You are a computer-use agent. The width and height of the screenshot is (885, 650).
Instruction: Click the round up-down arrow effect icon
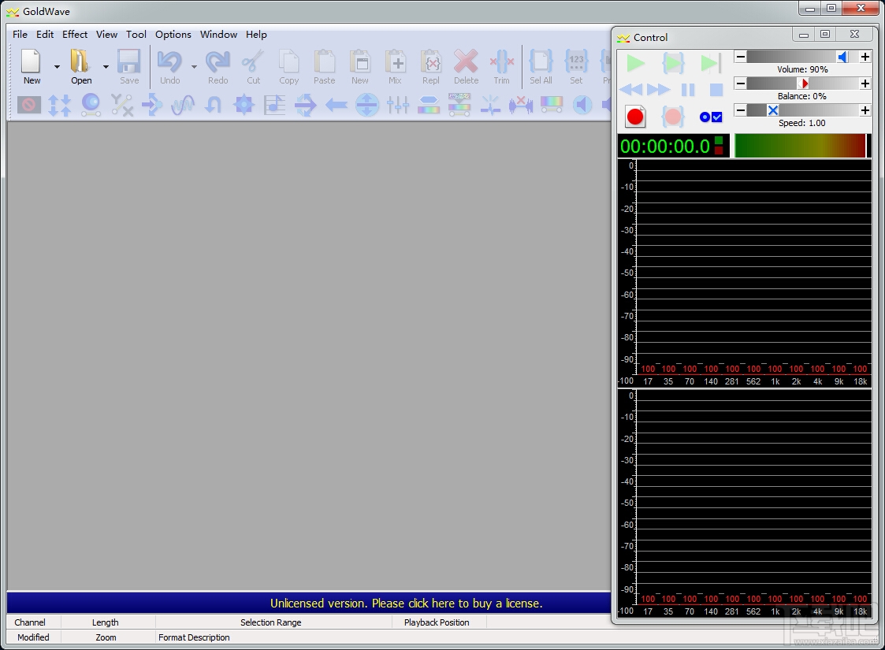point(367,105)
